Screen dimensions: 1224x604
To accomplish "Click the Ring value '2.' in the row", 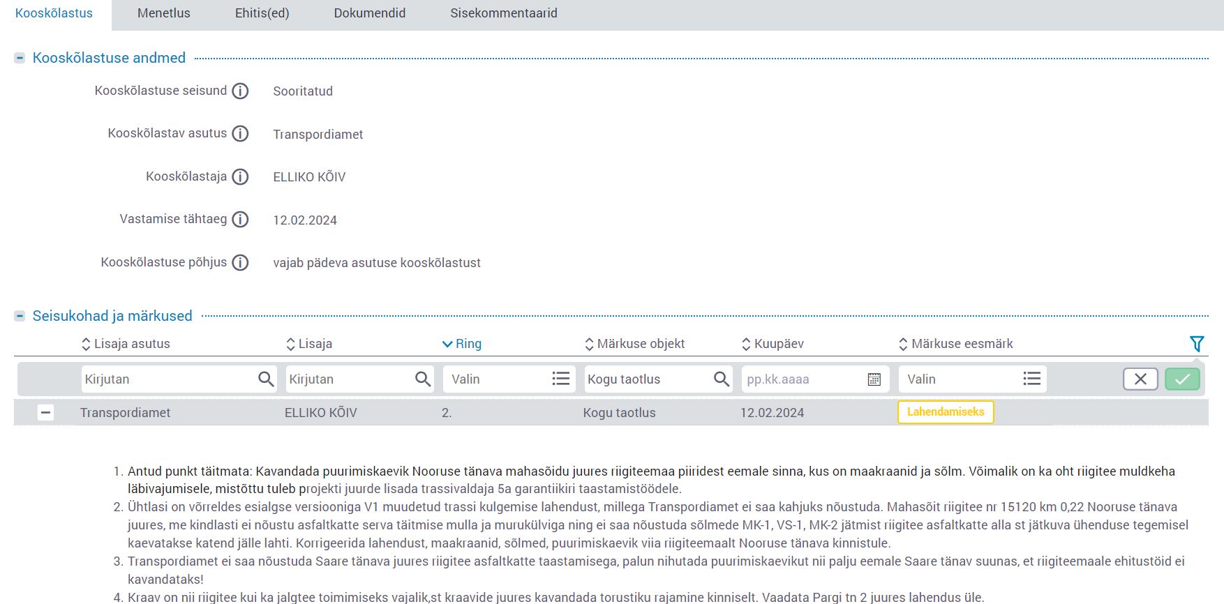I will (447, 413).
